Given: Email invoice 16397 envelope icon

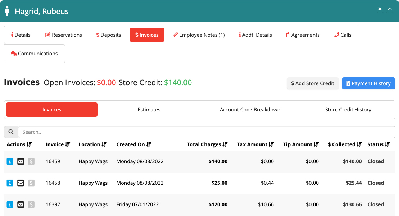Looking at the screenshot, I should tap(21, 204).
